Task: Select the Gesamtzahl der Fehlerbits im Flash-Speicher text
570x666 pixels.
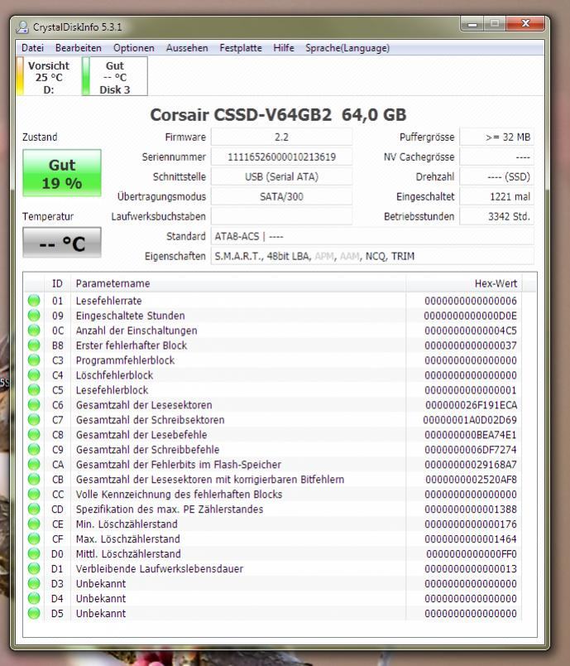Action: tap(179, 465)
